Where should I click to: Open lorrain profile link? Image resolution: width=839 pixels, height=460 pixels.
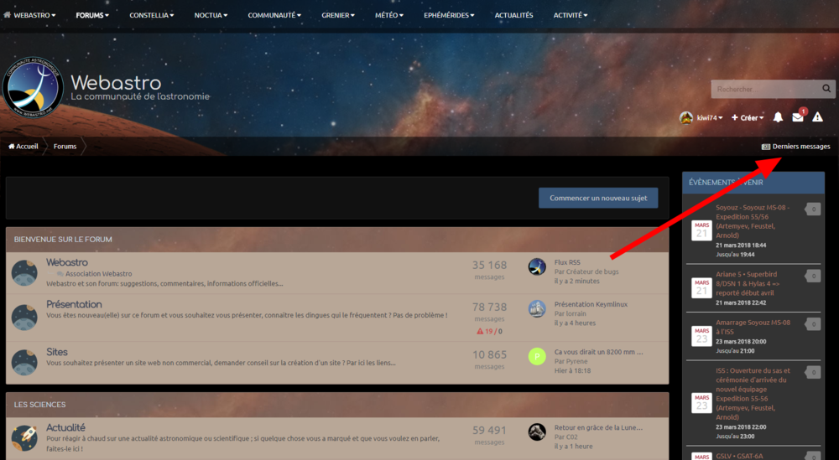(576, 313)
